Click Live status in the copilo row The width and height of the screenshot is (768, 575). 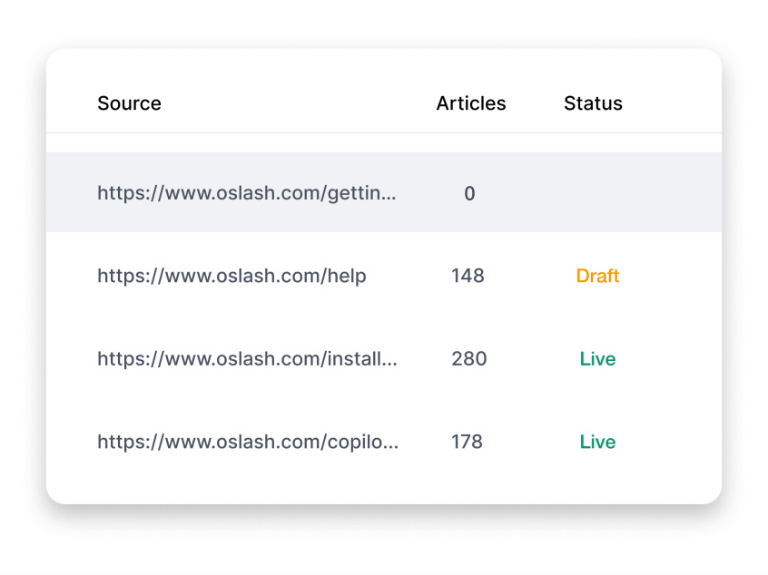point(597,443)
